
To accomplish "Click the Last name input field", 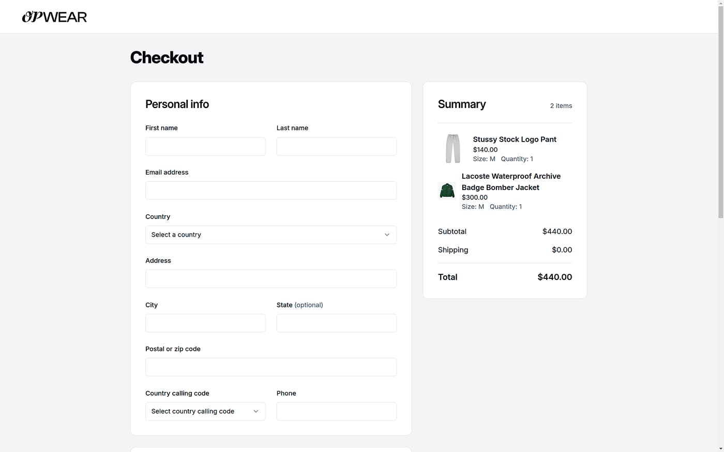I will coord(337,146).
